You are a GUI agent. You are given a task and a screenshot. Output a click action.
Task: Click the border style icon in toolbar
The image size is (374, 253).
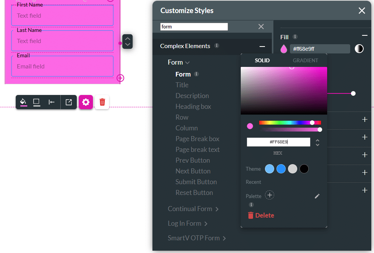click(36, 102)
